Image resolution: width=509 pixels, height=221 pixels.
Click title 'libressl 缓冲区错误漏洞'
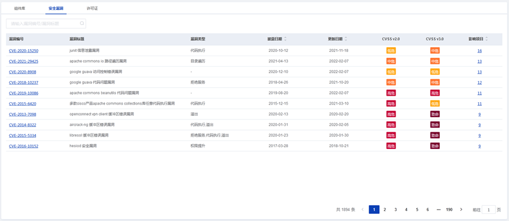89,135
